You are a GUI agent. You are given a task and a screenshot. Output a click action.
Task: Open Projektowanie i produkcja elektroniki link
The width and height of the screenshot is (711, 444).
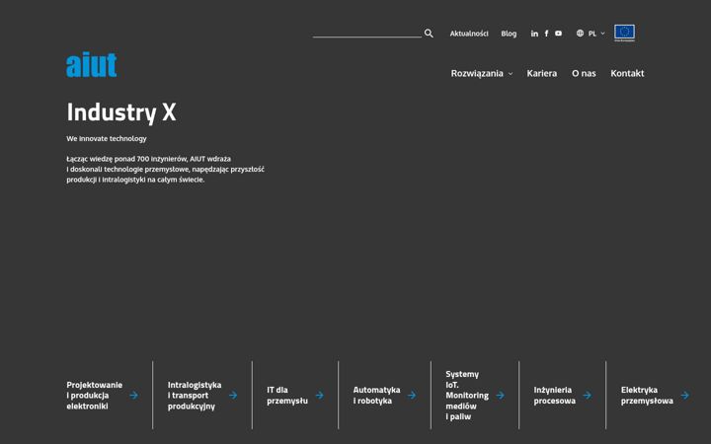click(95, 396)
